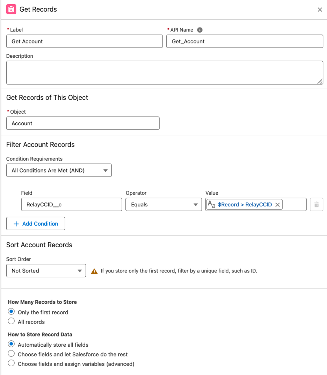Screen dimensions: 327x375
Task: Open the Operator Equals dropdown
Action: pos(163,205)
